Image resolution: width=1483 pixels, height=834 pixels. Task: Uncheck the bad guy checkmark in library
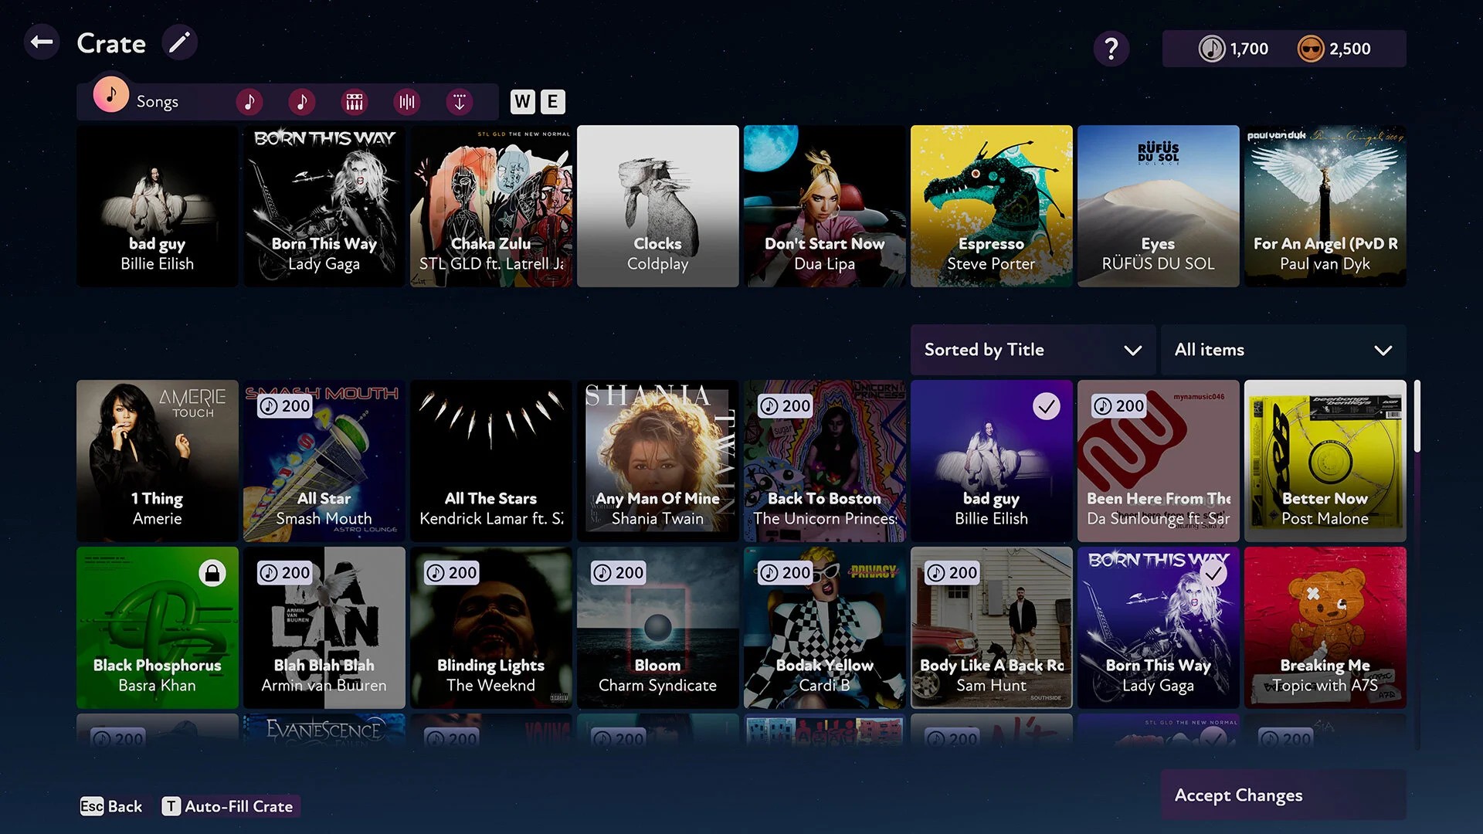pos(1047,406)
